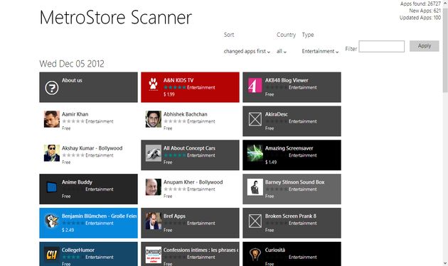
Task: Click the star rating on CollegeHumor
Action: 73,257
